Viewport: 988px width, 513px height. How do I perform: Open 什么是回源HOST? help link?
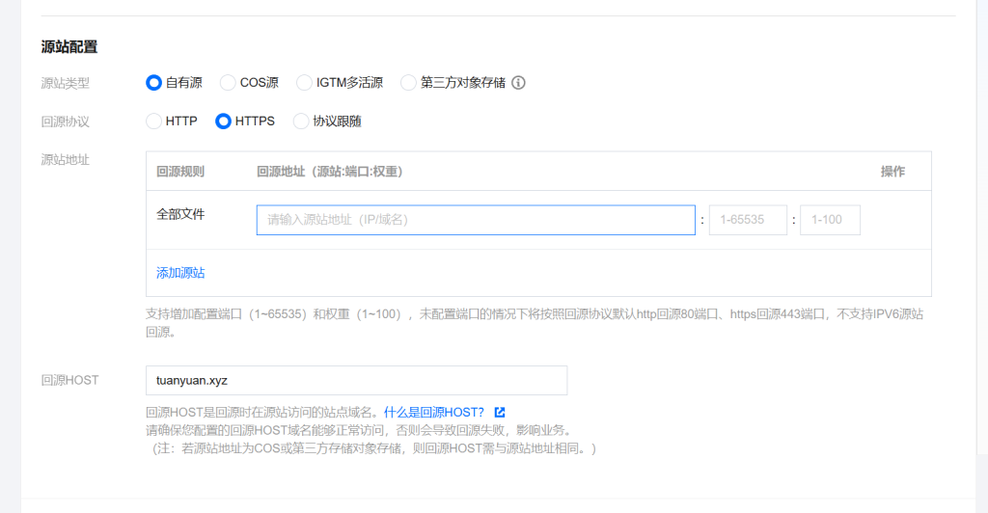[434, 413]
